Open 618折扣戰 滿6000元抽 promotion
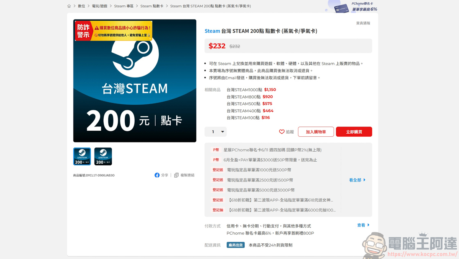This screenshot has height=259, width=459. pyautogui.click(x=282, y=210)
